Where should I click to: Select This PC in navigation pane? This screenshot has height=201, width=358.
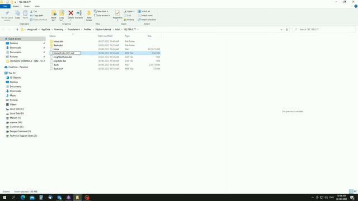[12, 73]
